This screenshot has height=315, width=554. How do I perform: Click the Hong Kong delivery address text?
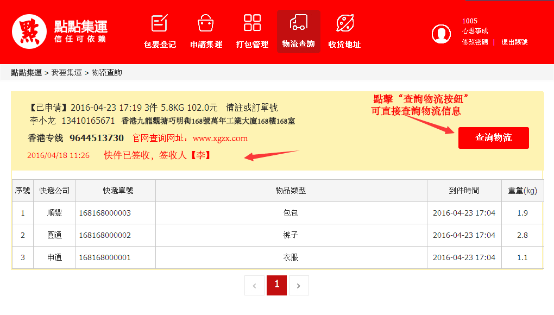[208, 121]
